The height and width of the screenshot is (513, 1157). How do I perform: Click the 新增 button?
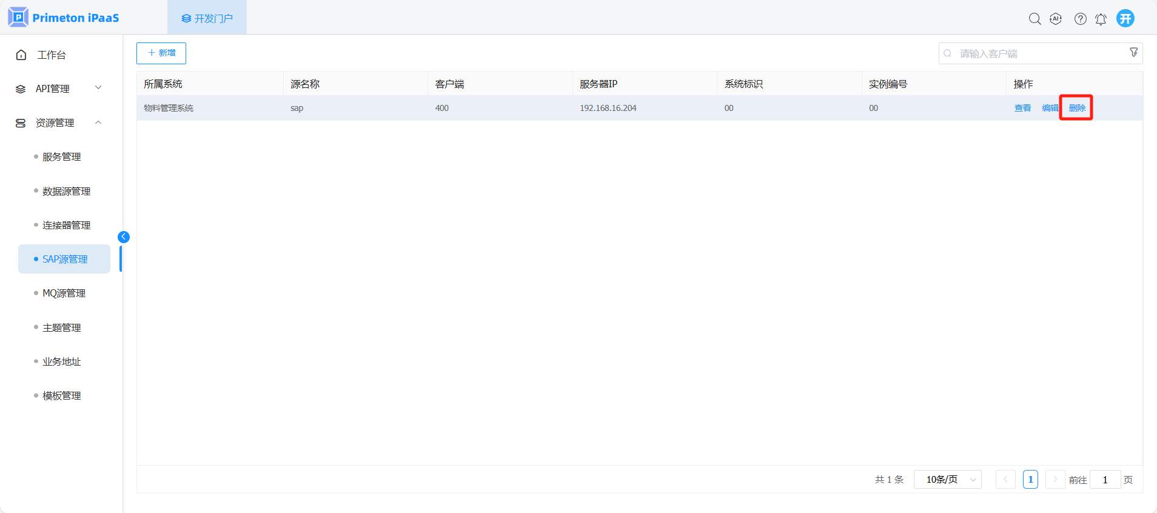pos(161,53)
